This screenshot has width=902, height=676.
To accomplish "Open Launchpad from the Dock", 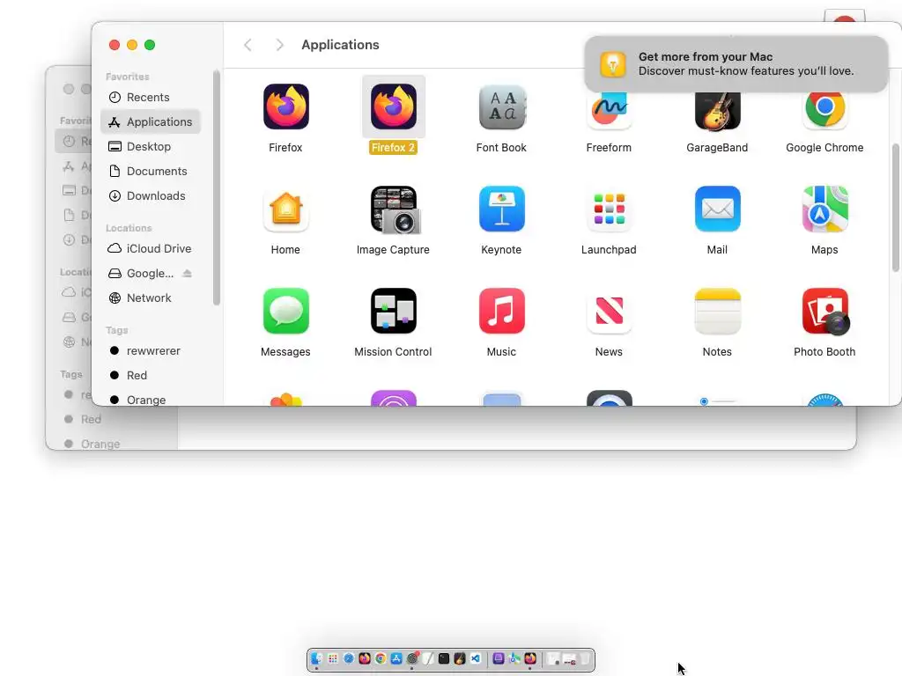I will click(x=332, y=658).
